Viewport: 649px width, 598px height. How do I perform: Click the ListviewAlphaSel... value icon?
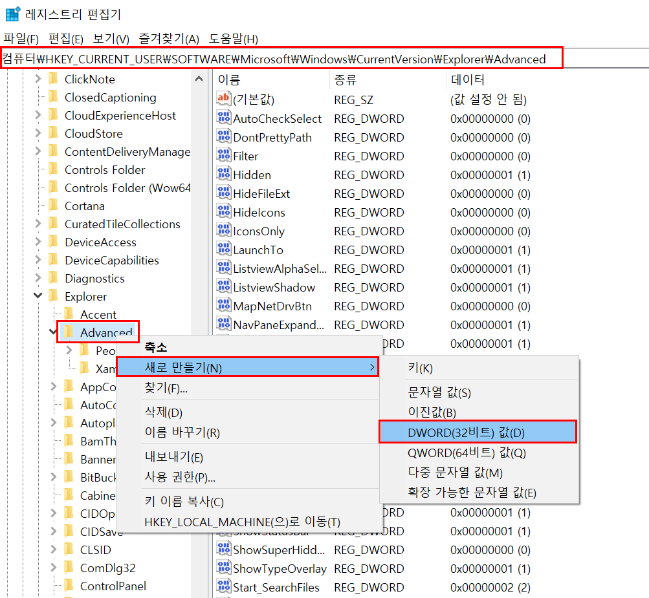(223, 268)
